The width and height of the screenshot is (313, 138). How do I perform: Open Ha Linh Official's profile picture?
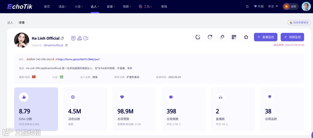[21, 40]
